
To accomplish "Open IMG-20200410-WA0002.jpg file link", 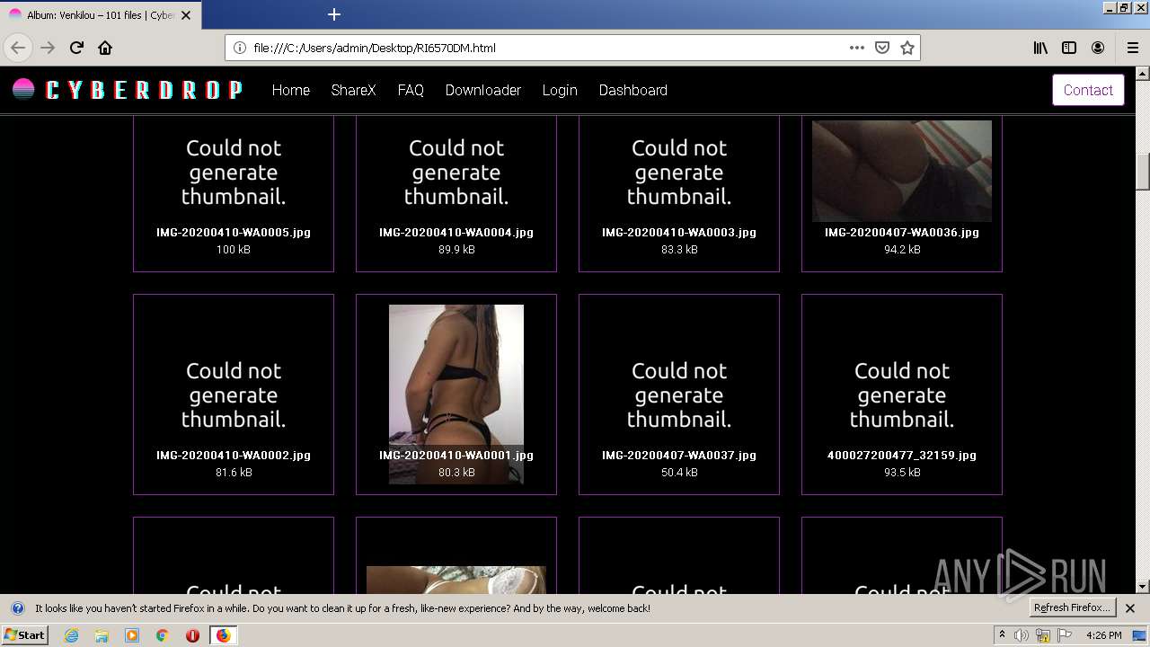I will [234, 455].
